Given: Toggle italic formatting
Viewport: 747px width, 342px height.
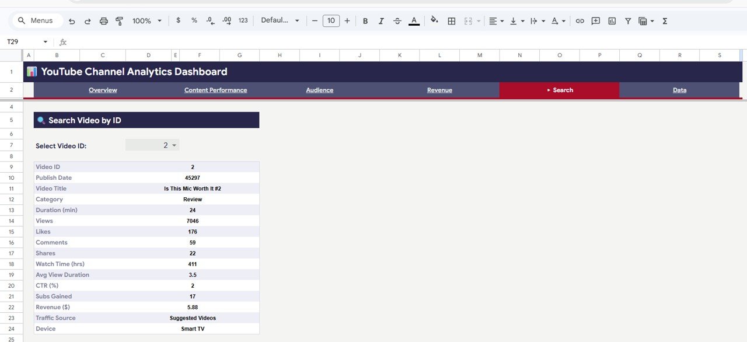Looking at the screenshot, I should point(381,21).
